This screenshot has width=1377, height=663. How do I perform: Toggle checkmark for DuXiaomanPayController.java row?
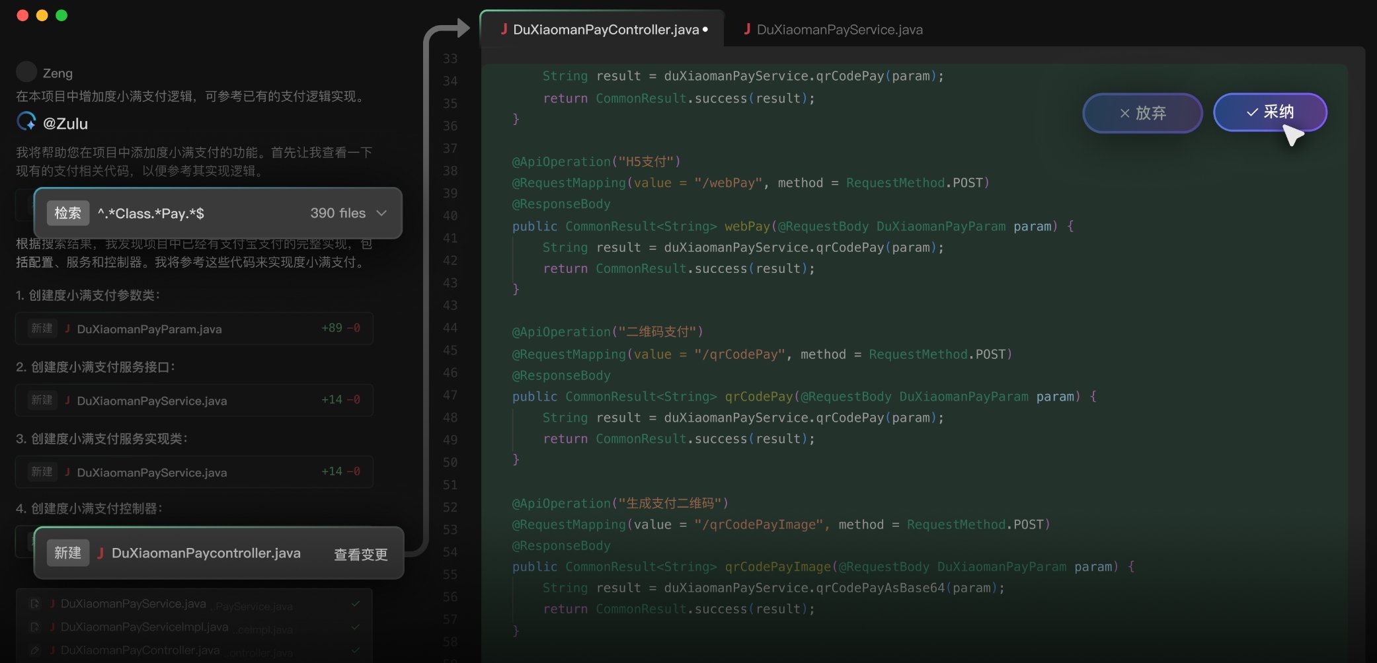(356, 650)
